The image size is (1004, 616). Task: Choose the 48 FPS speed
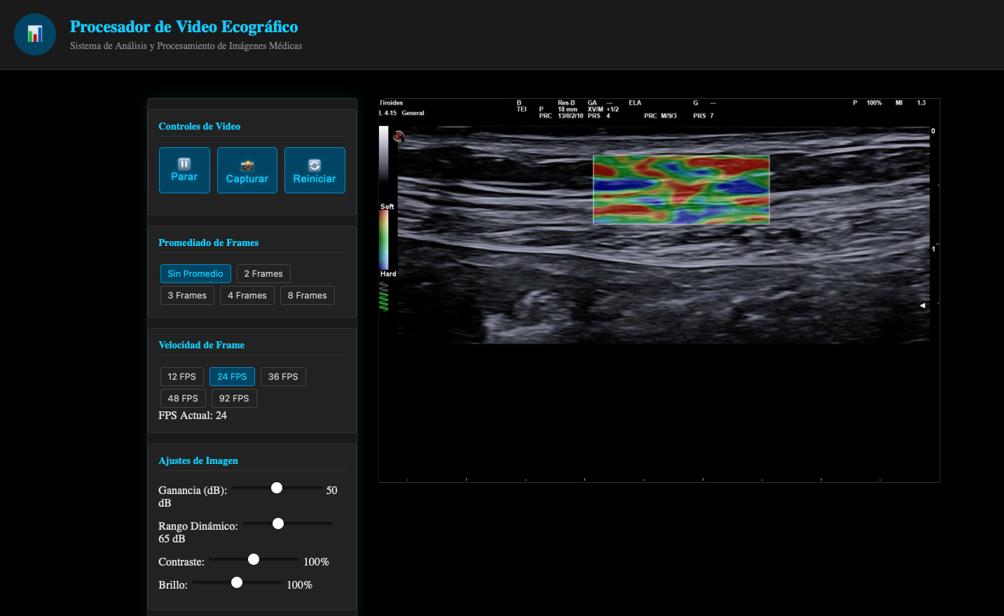pos(183,399)
